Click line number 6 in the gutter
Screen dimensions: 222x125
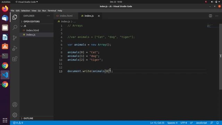(61, 45)
